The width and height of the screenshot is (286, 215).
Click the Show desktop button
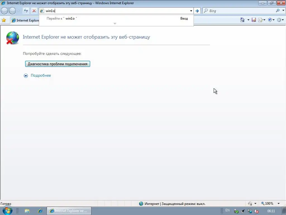click(284, 211)
